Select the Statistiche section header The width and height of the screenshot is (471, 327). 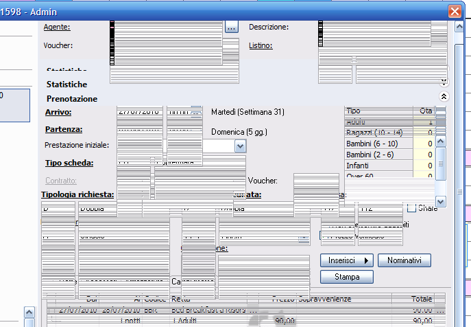point(67,84)
